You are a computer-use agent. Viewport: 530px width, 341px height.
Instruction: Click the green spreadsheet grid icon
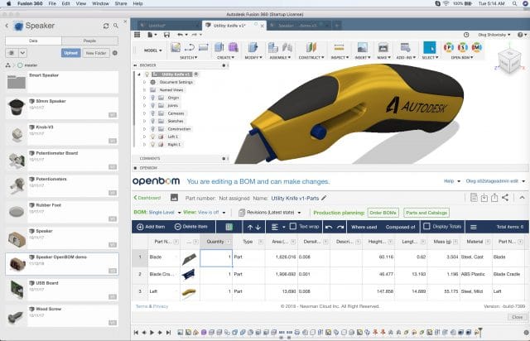click(229, 227)
